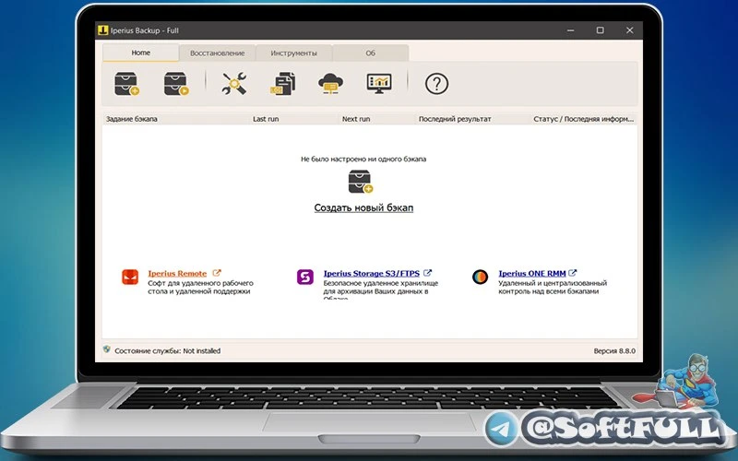
Task: Click external link icon beside Iperius Storage S3/FTPS
Action: click(427, 273)
